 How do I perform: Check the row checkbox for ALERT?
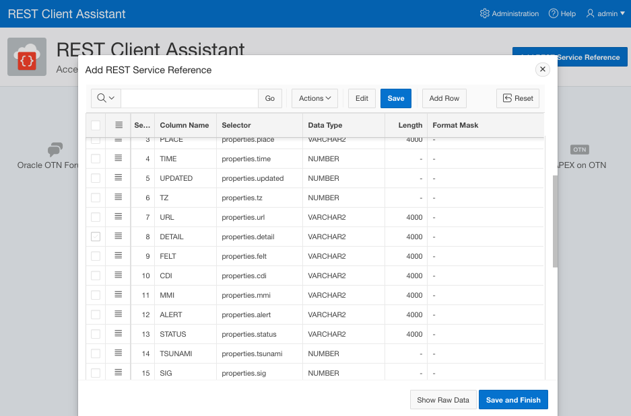click(95, 314)
